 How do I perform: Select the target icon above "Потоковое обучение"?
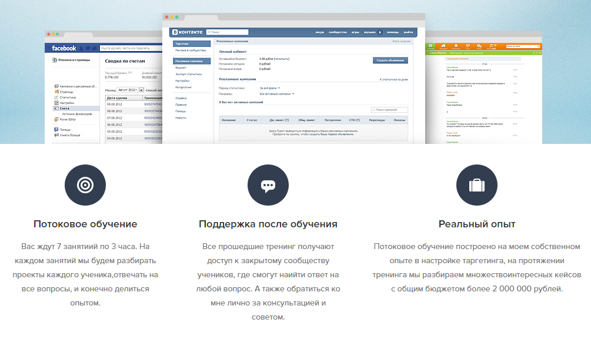pos(85,184)
